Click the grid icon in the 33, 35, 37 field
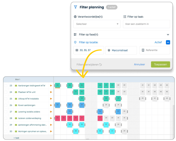This screenshot has width=176, height=141. pos(77,50)
